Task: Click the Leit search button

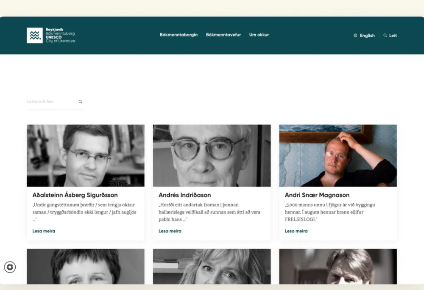Action: tap(393, 36)
